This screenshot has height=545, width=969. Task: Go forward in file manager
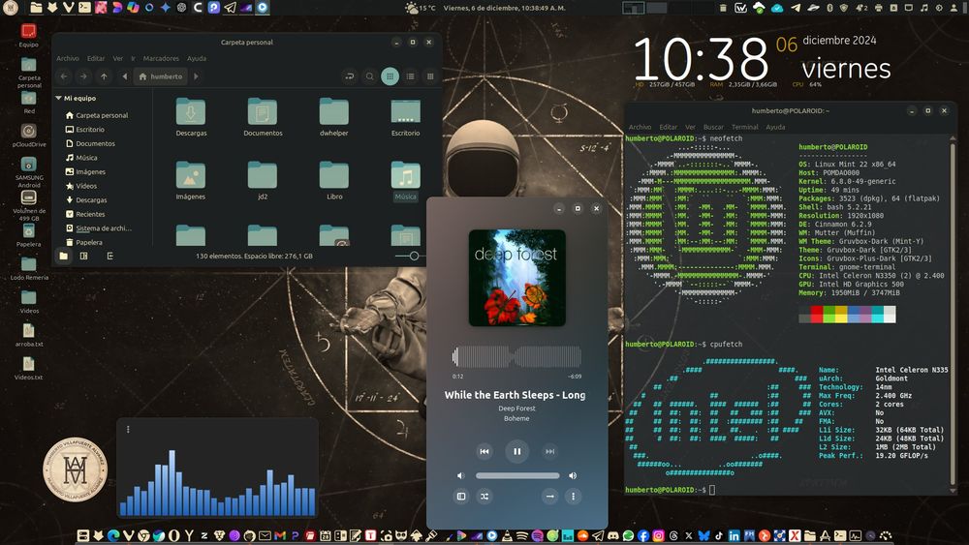[x=83, y=76]
